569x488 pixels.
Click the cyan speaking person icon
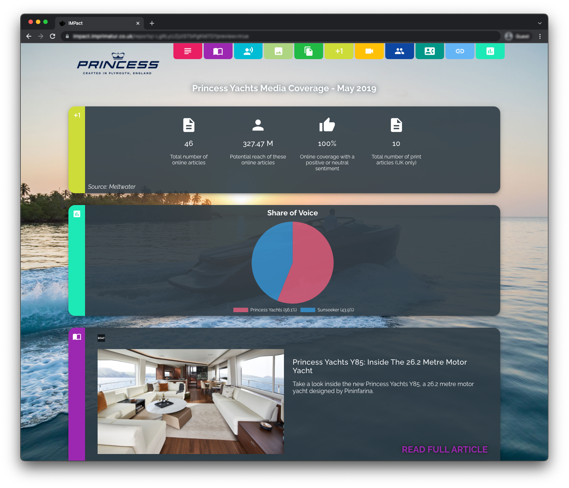(248, 51)
